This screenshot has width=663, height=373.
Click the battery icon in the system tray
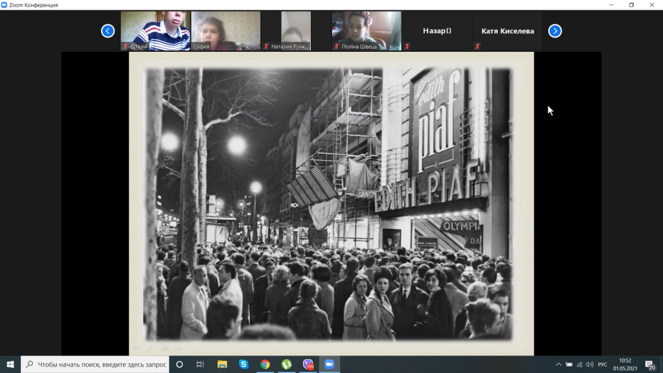point(569,365)
